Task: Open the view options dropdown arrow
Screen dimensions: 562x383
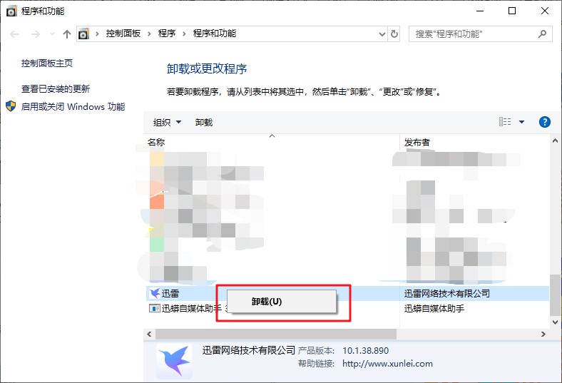Action: 521,122
